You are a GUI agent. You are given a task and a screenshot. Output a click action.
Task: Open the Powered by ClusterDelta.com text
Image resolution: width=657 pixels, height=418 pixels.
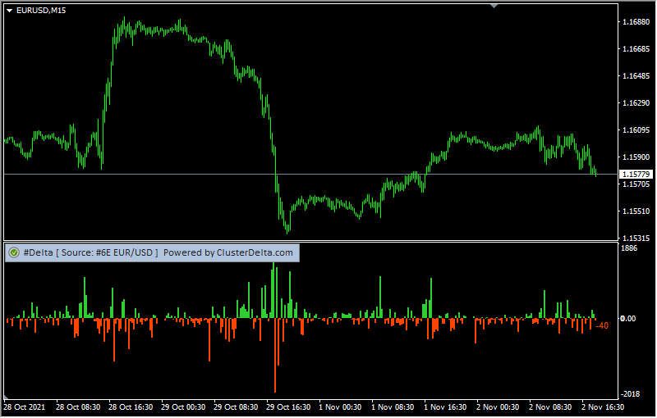click(228, 252)
